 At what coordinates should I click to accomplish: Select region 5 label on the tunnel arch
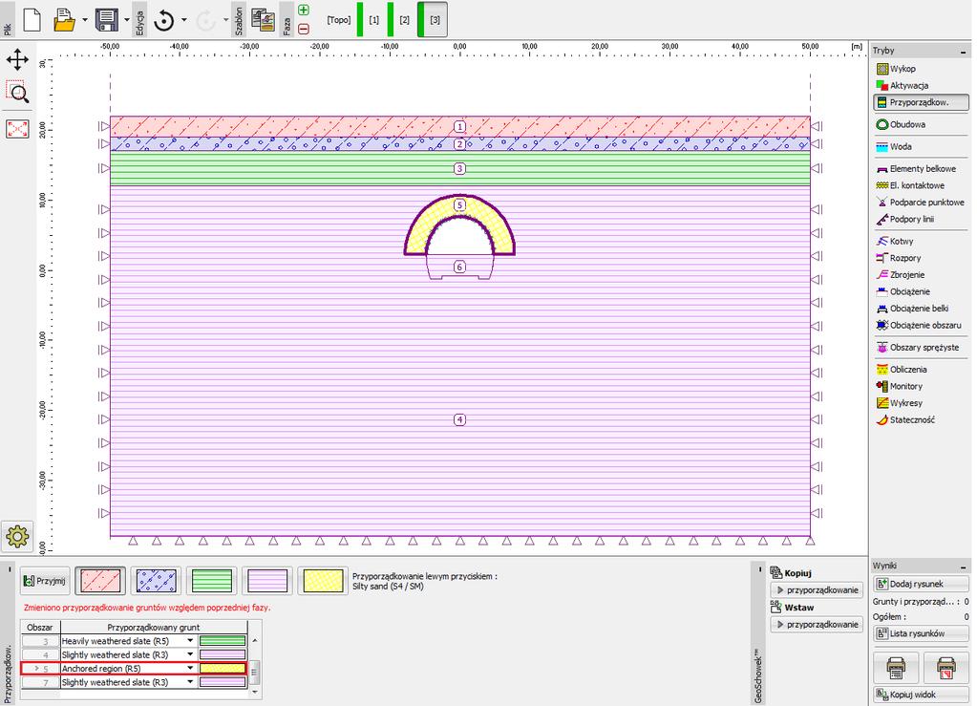click(459, 205)
